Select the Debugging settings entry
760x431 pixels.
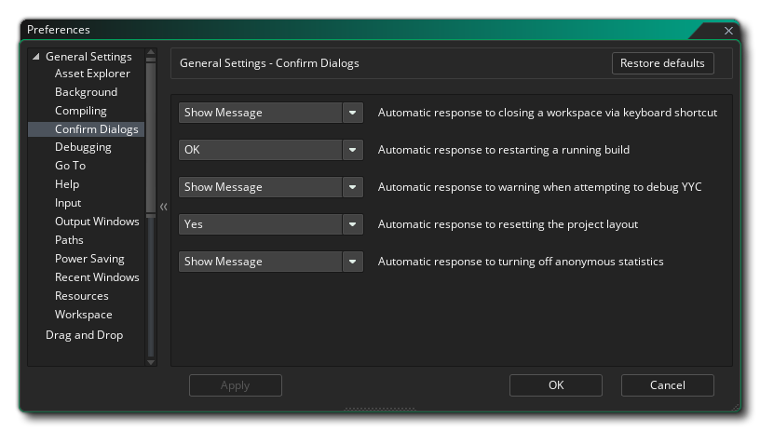pos(83,147)
